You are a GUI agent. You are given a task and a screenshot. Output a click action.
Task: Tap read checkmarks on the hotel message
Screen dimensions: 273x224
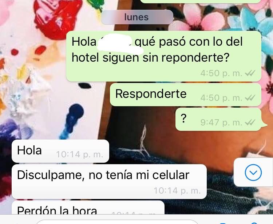tap(250, 73)
